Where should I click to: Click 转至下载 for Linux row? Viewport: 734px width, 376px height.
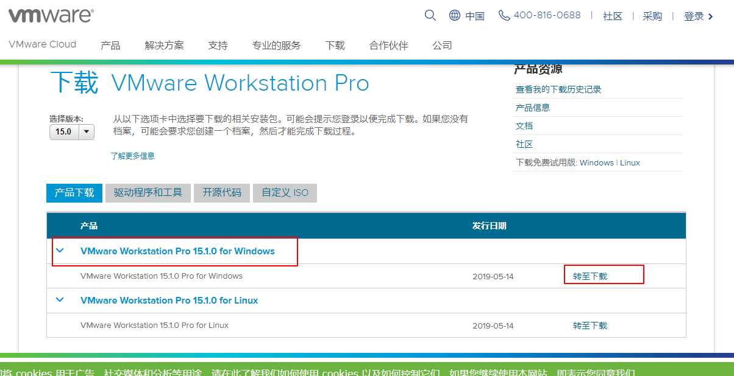(590, 326)
